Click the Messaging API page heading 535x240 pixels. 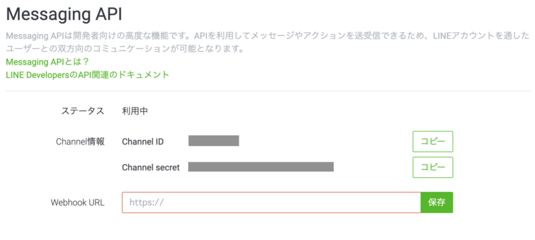(x=64, y=15)
